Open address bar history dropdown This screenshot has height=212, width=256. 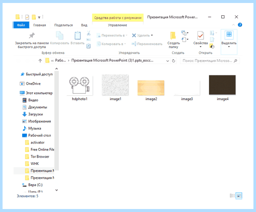tap(168, 61)
